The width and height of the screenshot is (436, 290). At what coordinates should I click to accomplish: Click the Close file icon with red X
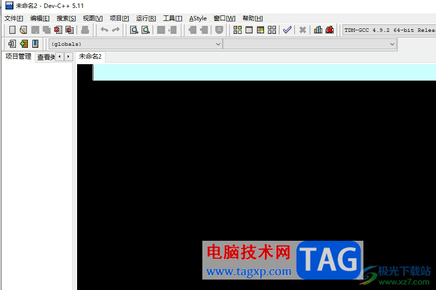click(x=58, y=30)
